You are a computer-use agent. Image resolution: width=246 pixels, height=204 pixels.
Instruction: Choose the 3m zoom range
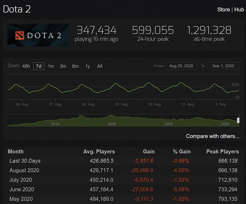pos(63,66)
